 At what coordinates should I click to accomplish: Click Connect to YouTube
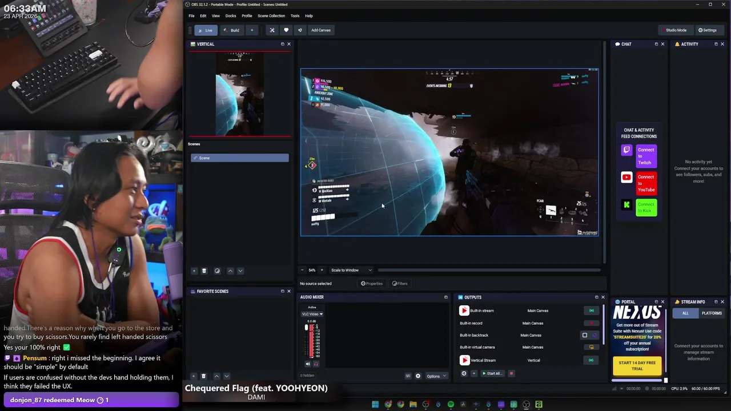click(x=645, y=183)
